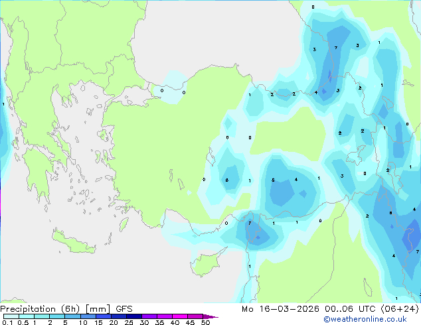Click the over-50 arrow tip of legend
Image resolution: width=421 pixels, height=325 pixels.
[x=210, y=317]
